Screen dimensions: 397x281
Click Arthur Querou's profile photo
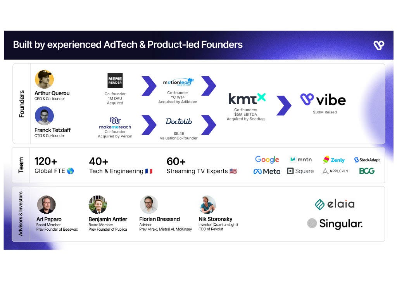tap(44, 79)
